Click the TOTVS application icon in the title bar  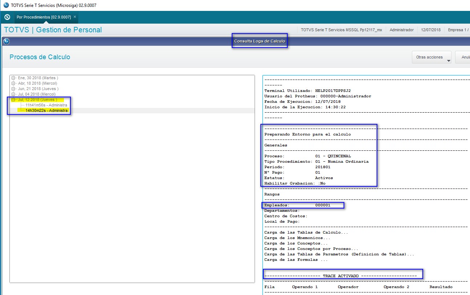click(6, 5)
